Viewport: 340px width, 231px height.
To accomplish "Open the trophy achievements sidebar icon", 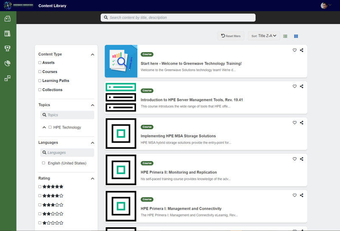I will pyautogui.click(x=7, y=48).
